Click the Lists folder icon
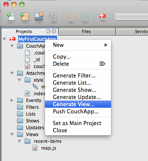 [20, 114]
